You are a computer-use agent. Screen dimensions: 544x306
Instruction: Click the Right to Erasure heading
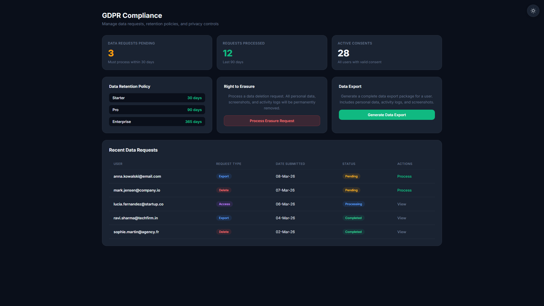[x=239, y=86]
